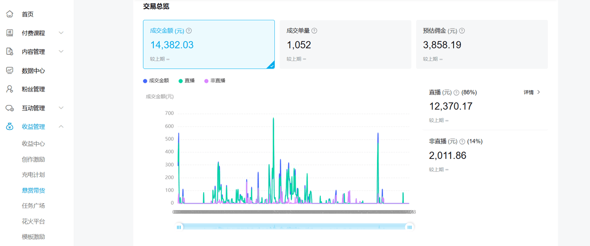
Task: Toggle the 直播 legend series in chart
Action: point(186,81)
